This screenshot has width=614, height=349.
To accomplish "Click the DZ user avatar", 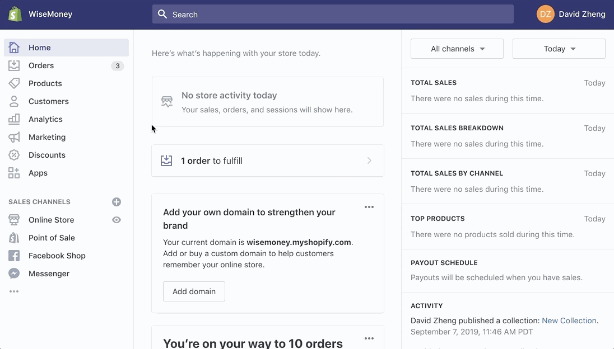I will pyautogui.click(x=545, y=15).
